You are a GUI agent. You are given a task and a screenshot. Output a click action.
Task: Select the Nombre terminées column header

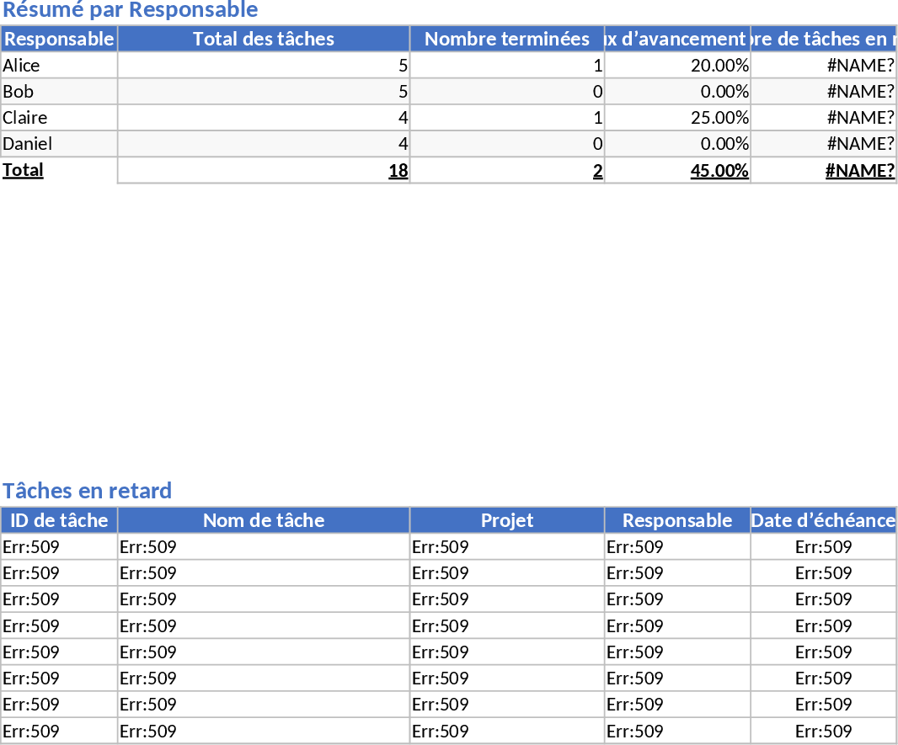506,39
